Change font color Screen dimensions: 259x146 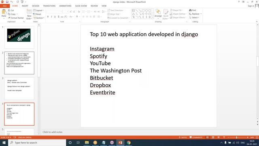pyautogui.click(x=77, y=17)
